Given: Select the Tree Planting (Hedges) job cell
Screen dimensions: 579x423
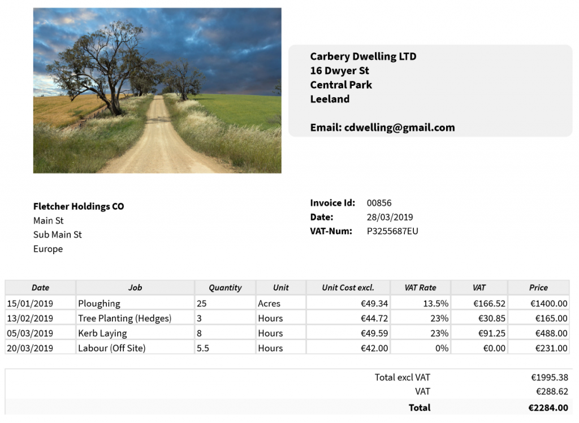Looking at the screenshot, I should click(x=135, y=318).
